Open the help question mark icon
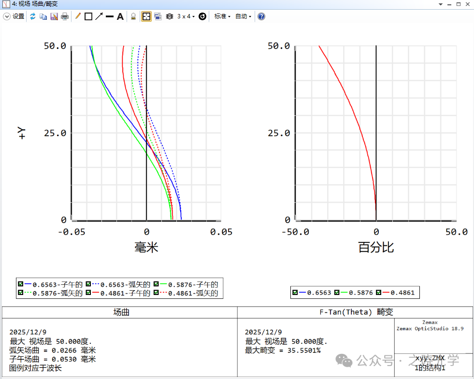 click(261, 16)
